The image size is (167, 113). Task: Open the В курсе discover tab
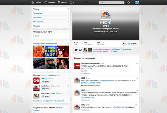click(x=62, y=2)
